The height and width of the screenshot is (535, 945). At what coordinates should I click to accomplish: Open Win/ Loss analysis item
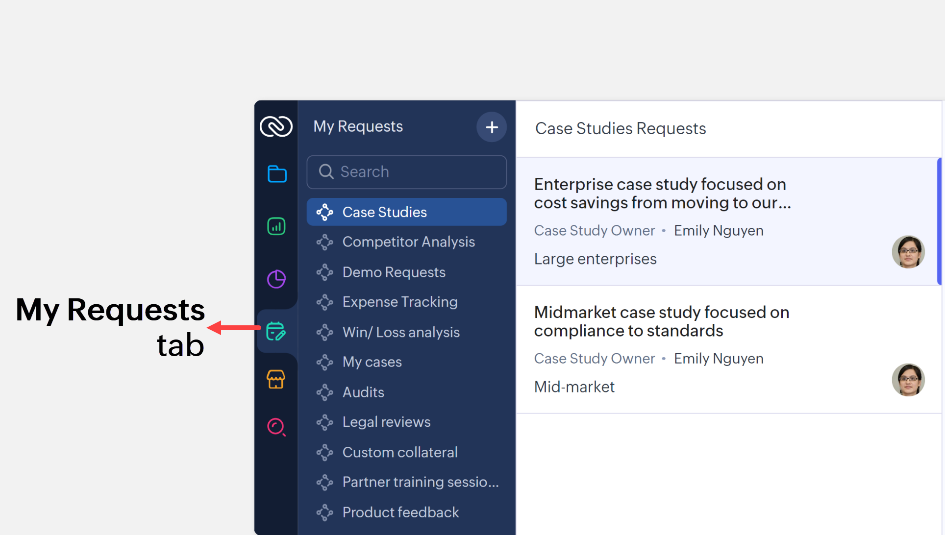(400, 332)
